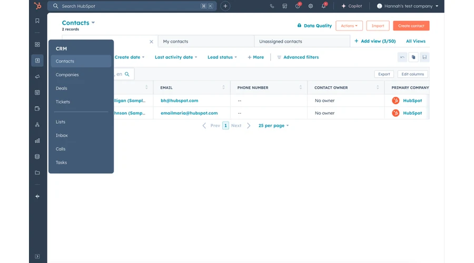The image size is (474, 263).
Task: Open the Automation sidebar icon
Action: coord(37,125)
